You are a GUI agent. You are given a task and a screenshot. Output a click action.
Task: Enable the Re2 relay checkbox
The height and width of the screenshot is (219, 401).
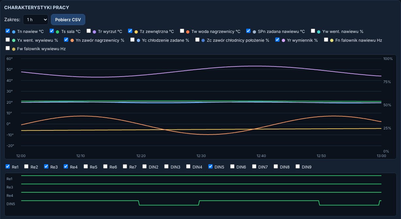(x=26, y=167)
